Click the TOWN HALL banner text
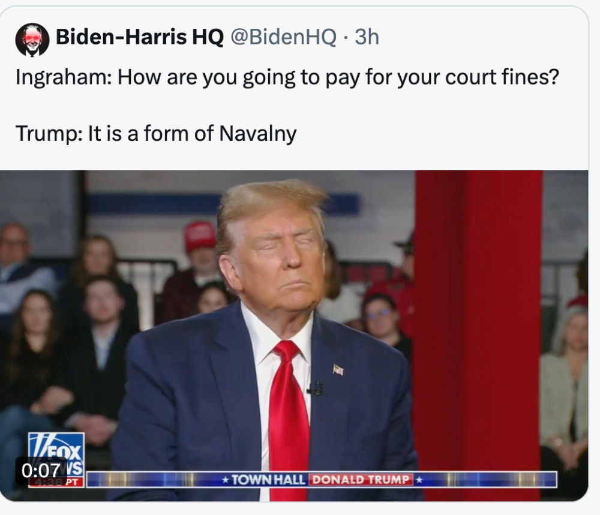 tap(268, 480)
